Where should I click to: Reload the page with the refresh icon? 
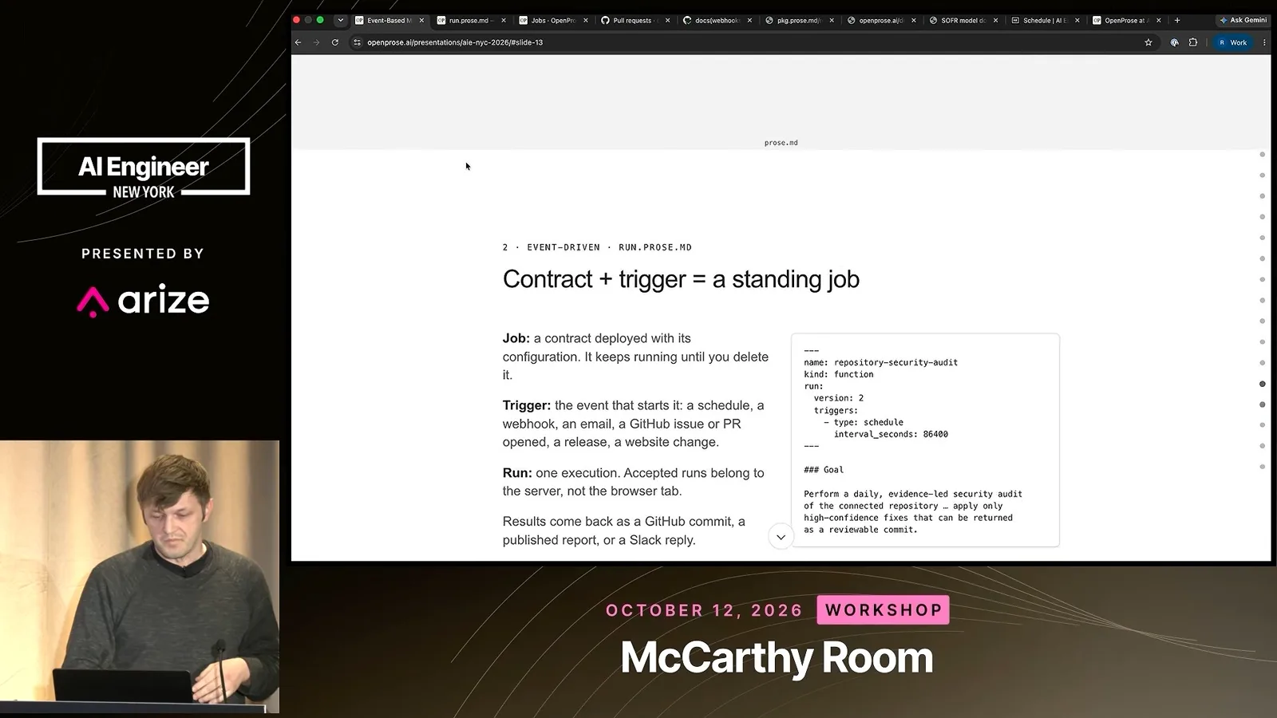tap(335, 42)
